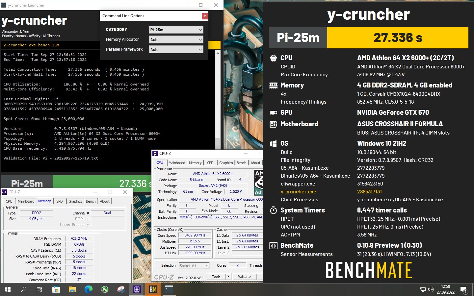This screenshot has width=474, height=296.
Task: Open the notification center icon
Action: point(463,289)
